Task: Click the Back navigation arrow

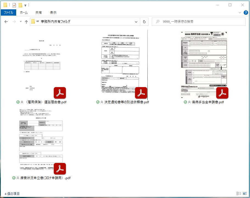Action: tap(6, 21)
